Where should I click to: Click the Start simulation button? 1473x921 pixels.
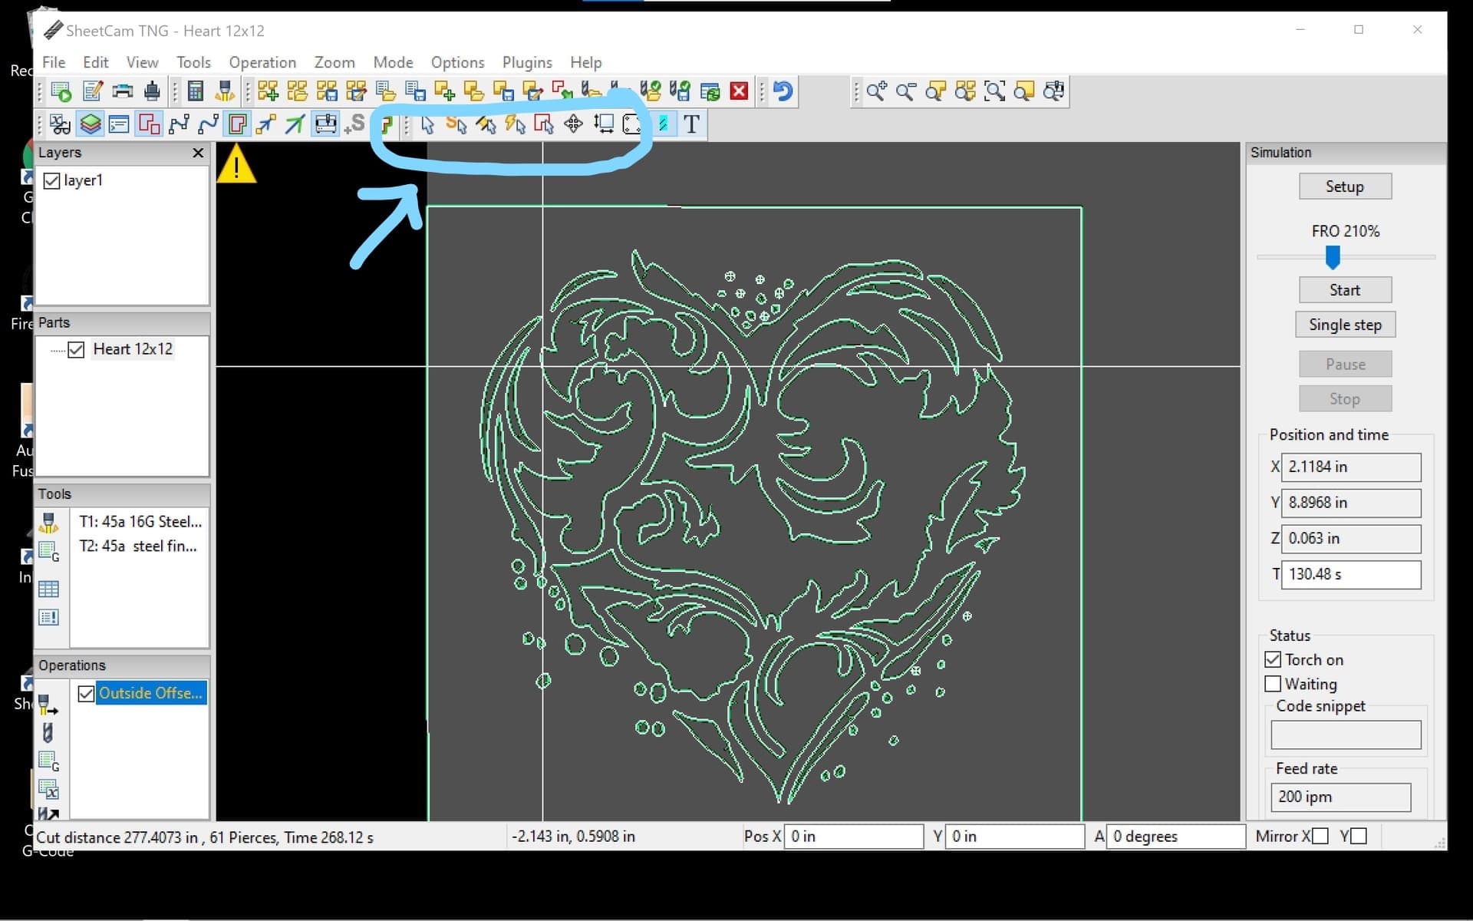coord(1345,290)
